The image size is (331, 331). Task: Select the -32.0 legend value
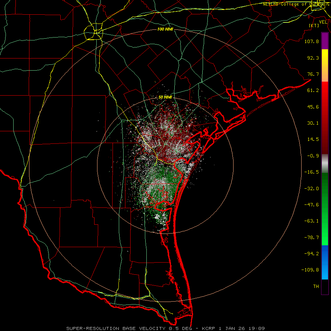pos(312,189)
